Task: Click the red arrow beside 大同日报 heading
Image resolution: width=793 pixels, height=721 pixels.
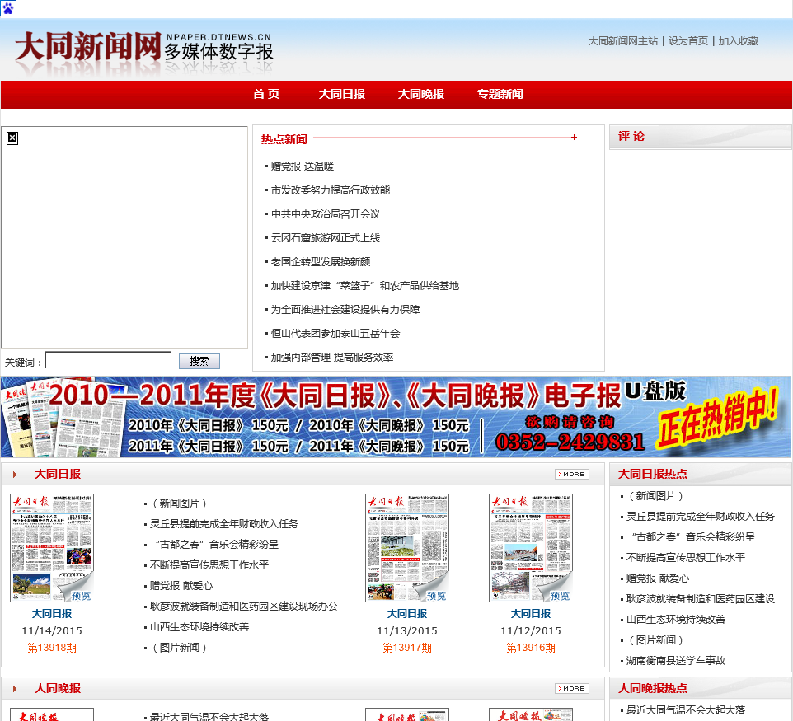Action: click(15, 475)
